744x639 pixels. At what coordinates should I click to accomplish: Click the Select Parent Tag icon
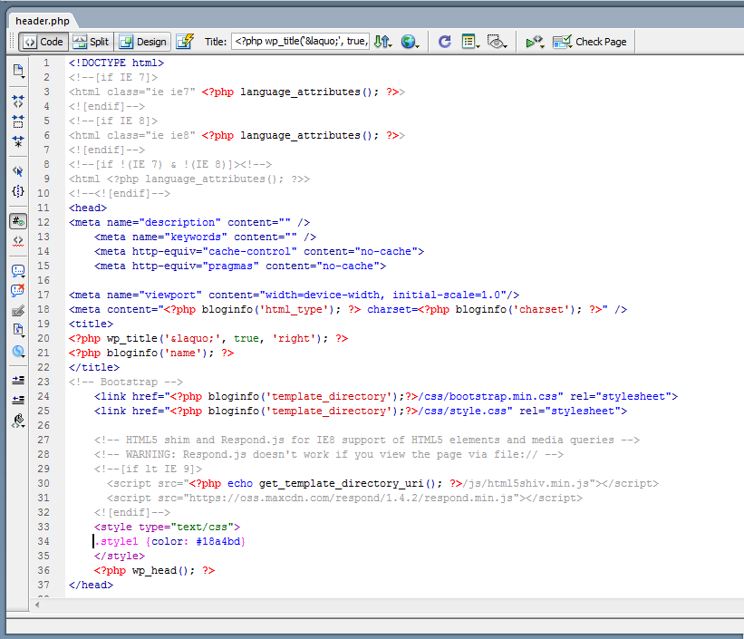[x=18, y=171]
